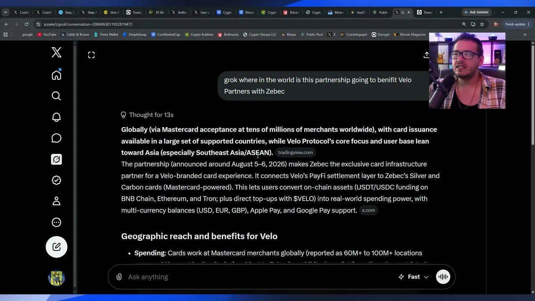The height and width of the screenshot is (301, 535).
Task: Attach a file with the paperclip icon
Action: click(x=119, y=277)
